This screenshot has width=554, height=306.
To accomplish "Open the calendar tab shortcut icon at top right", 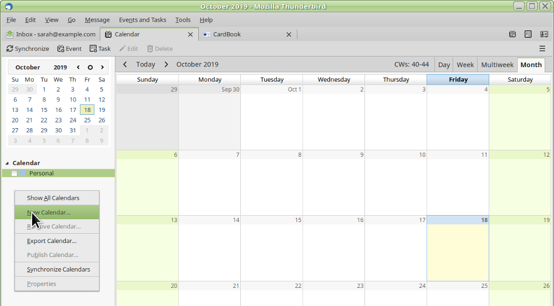I will point(512,34).
